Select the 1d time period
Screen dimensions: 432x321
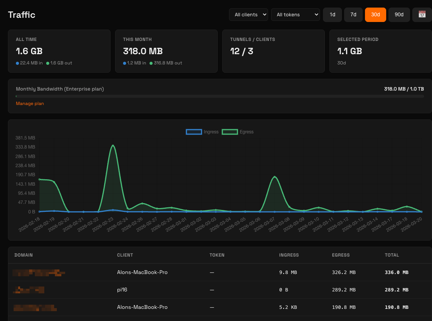(x=332, y=14)
